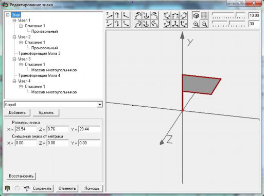Toggle the grid display button
This screenshot has height=196, width=265.
click(204, 15)
